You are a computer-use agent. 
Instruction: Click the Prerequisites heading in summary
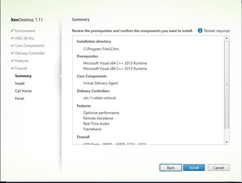click(x=87, y=56)
